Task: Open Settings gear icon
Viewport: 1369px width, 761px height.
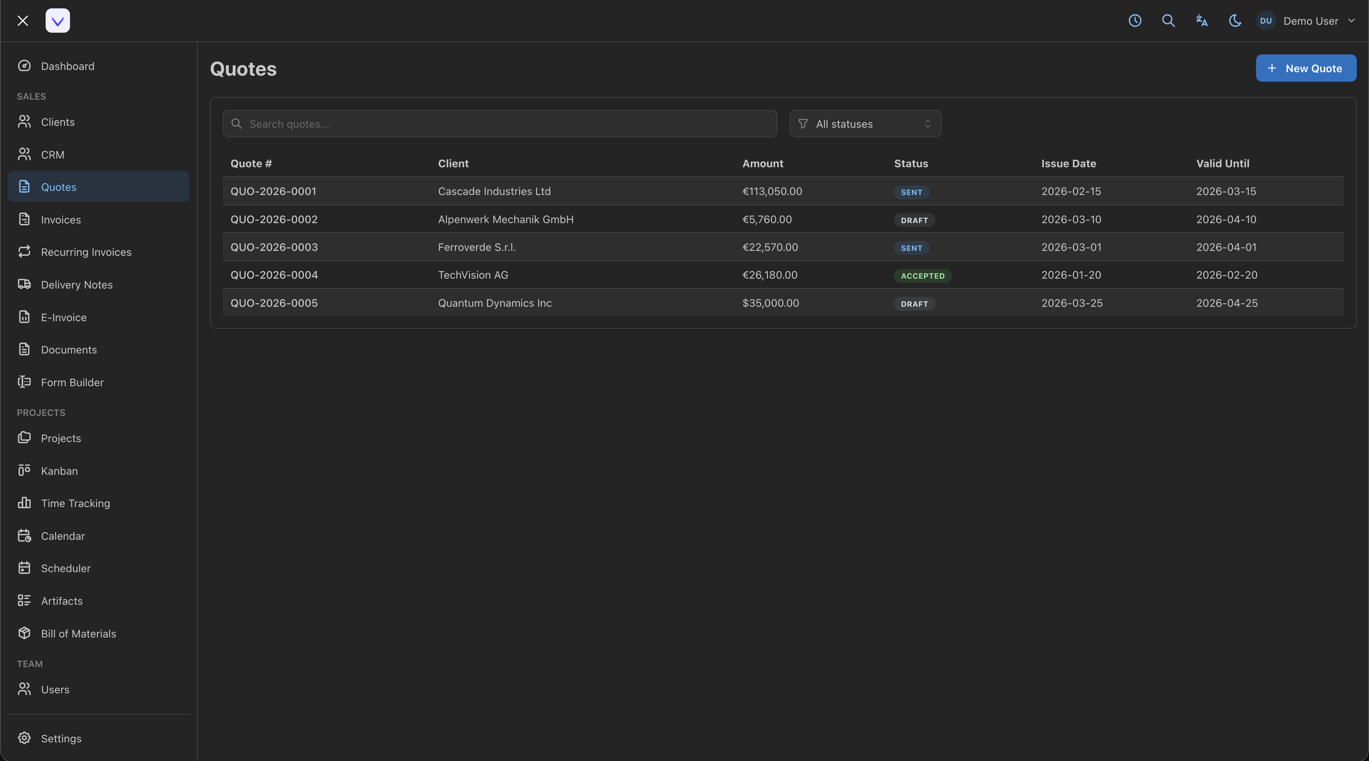Action: (24, 738)
